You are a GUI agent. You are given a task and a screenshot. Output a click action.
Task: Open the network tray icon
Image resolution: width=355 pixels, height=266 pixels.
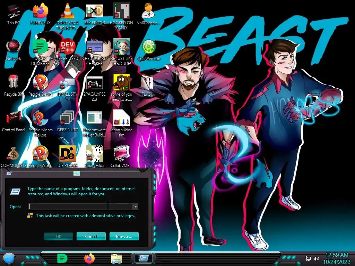[308, 258]
